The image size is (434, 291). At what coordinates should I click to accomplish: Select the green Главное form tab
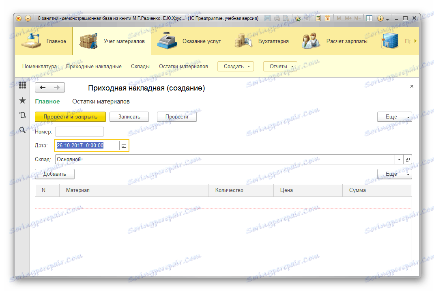47,101
